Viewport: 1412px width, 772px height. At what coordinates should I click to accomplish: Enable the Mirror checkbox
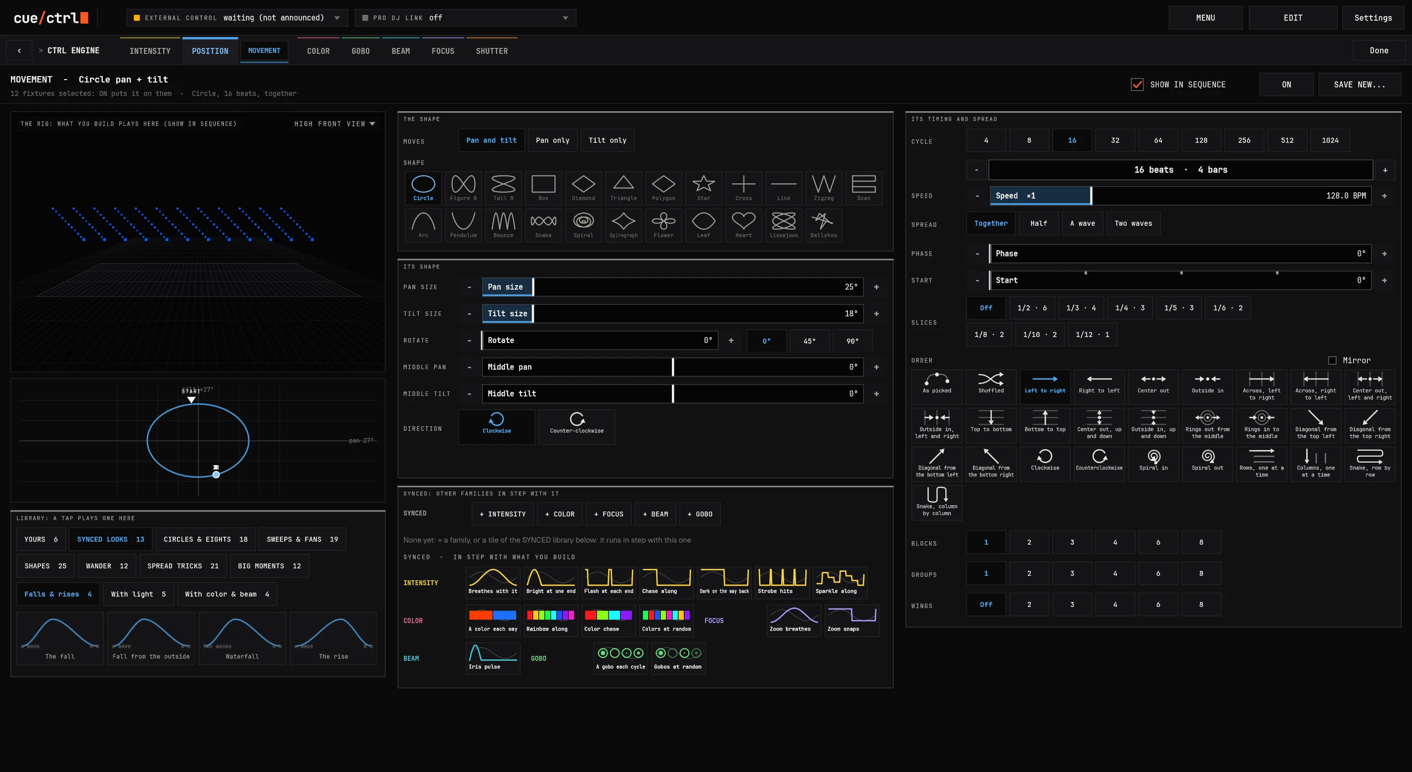(1332, 360)
